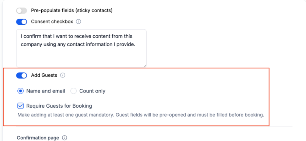
Task: Click the blank area below the consent message text
Action: 81,57
